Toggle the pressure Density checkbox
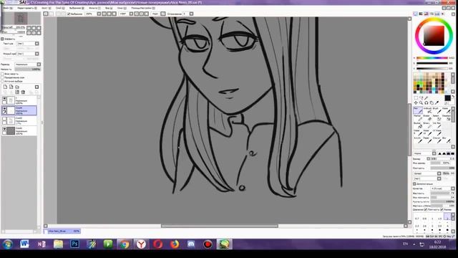 click(x=426, y=209)
